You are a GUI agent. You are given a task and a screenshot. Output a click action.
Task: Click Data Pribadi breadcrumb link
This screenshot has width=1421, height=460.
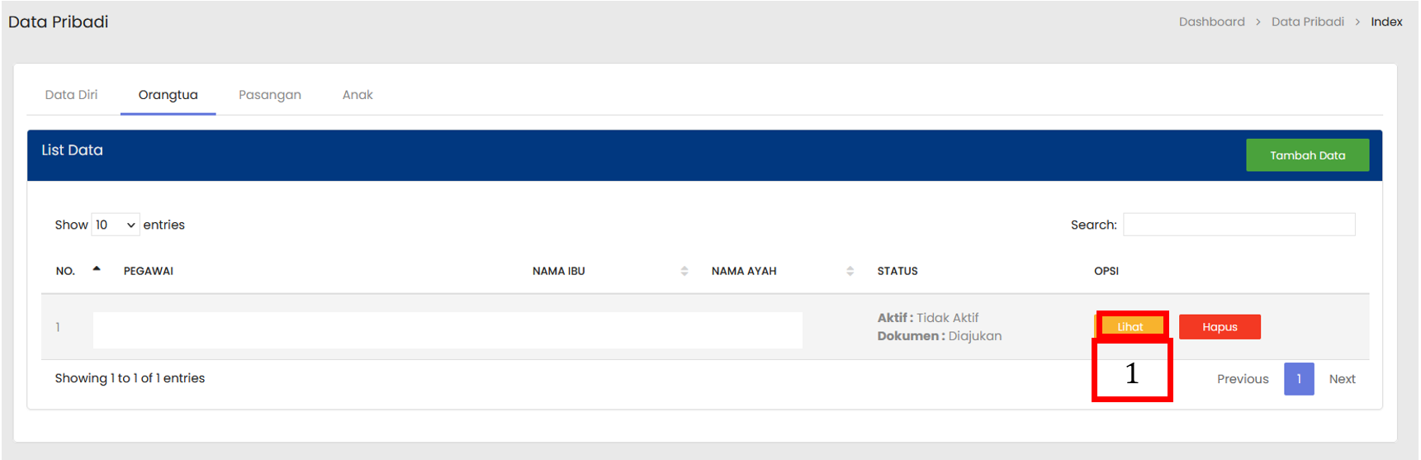(x=1307, y=22)
